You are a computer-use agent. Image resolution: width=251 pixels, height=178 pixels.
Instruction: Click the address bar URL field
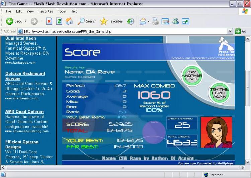coord(123,31)
